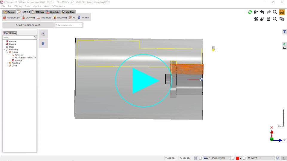Click the Grooving turning operation

click(28, 18)
